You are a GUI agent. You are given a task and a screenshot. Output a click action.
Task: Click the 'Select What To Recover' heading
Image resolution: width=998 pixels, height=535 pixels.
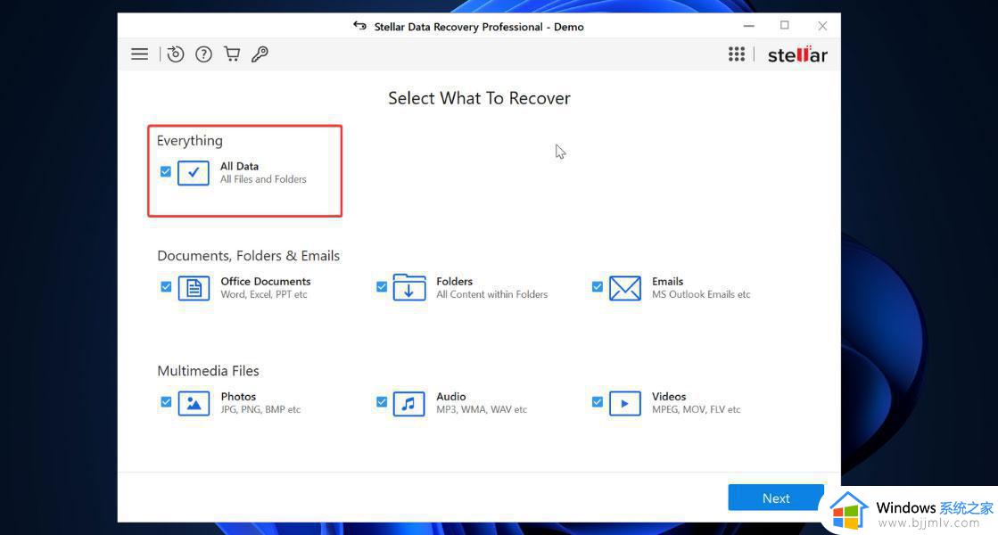(479, 98)
